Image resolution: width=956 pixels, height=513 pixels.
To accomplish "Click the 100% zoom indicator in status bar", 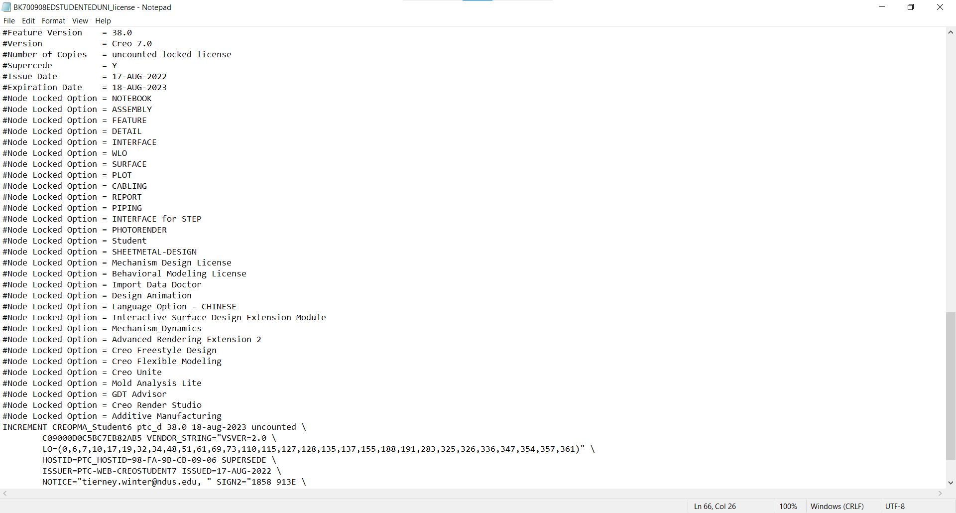I will pos(788,506).
